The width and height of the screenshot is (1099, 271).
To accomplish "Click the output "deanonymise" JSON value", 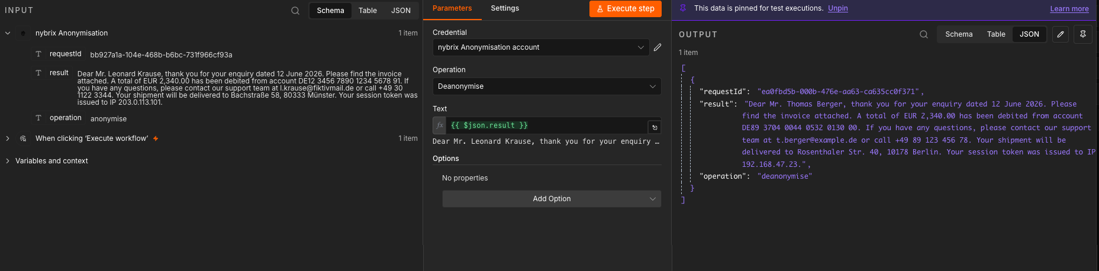I will coord(785,176).
